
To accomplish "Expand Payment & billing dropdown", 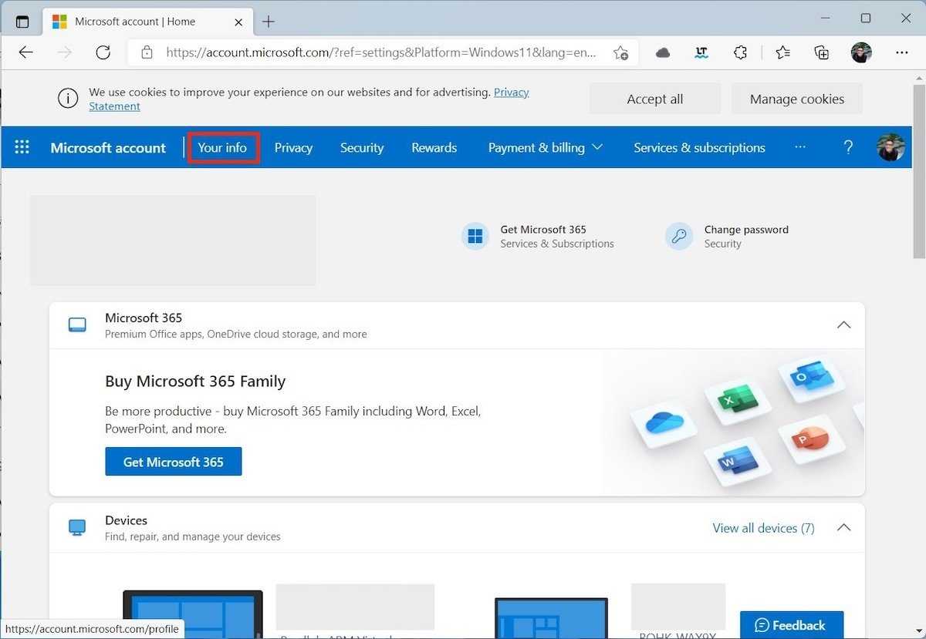I will (x=545, y=147).
